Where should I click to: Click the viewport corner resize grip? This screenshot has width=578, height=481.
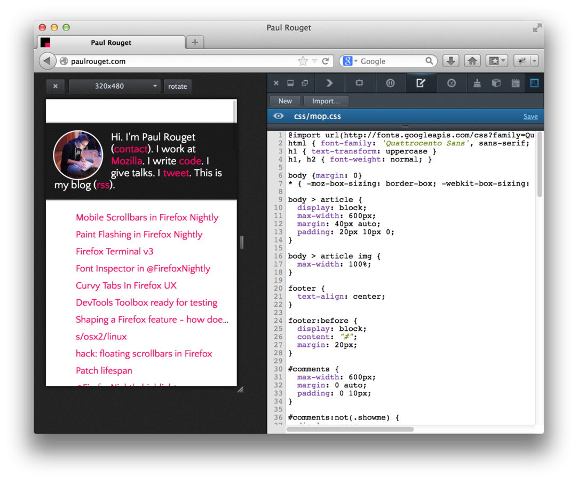[240, 390]
